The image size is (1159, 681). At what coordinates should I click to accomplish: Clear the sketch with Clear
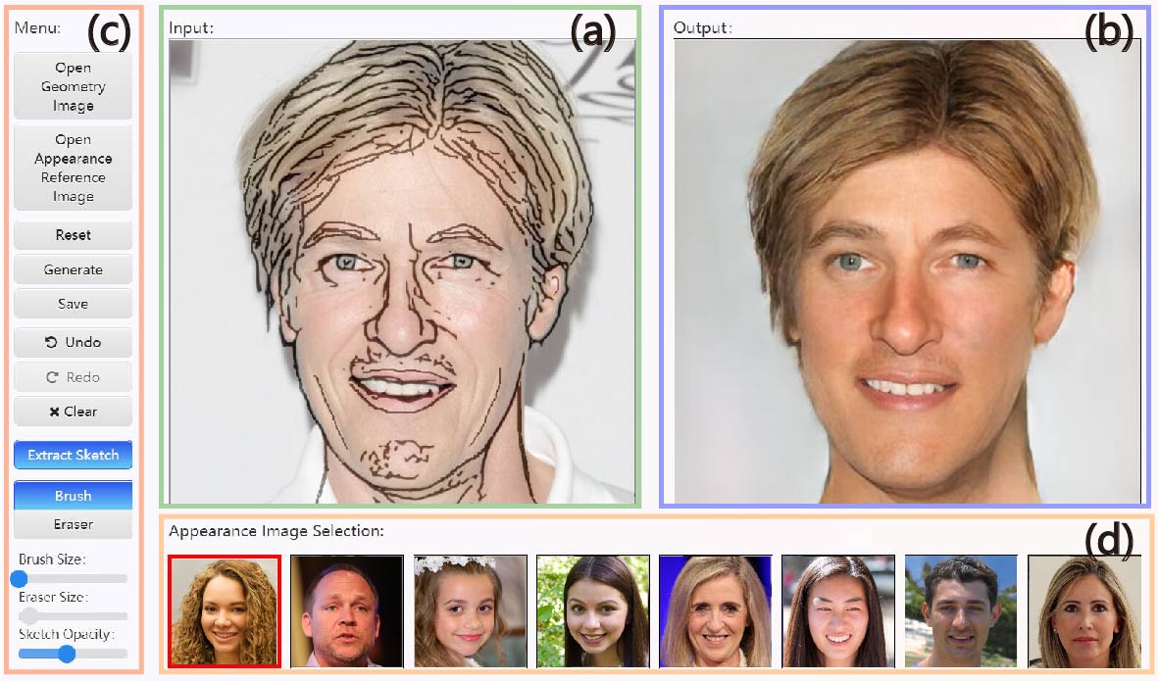73,412
